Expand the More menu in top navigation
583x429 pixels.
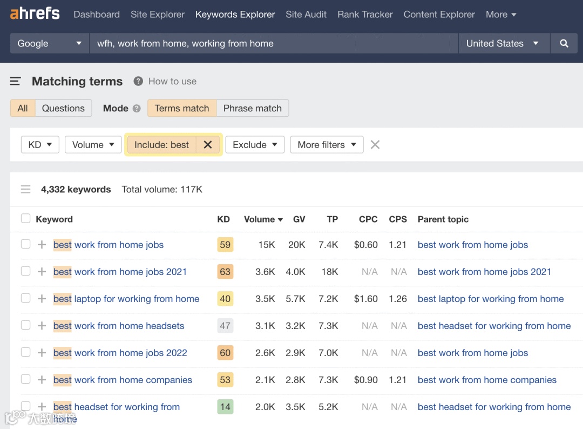click(x=501, y=15)
